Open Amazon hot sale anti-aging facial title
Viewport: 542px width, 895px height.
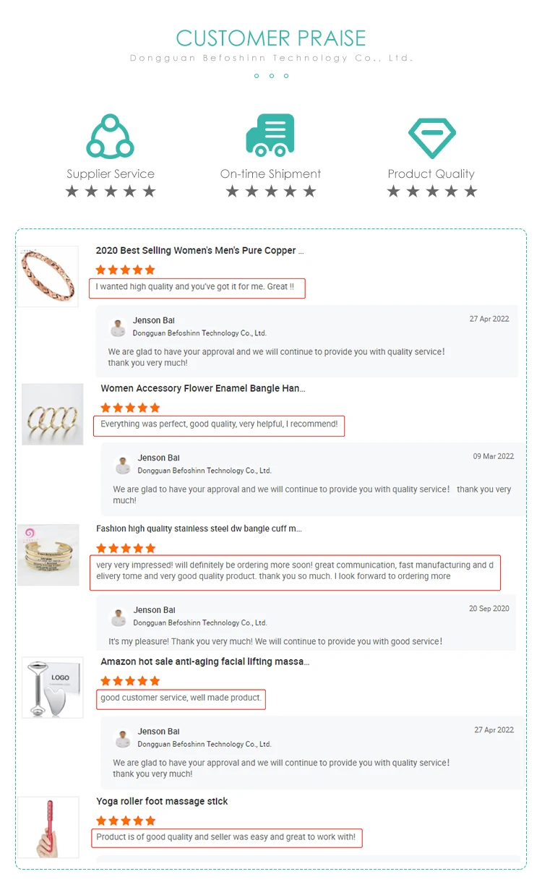pyautogui.click(x=205, y=661)
